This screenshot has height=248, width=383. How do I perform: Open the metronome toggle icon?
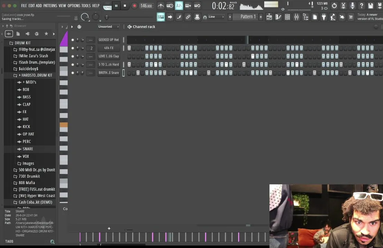[161, 6]
